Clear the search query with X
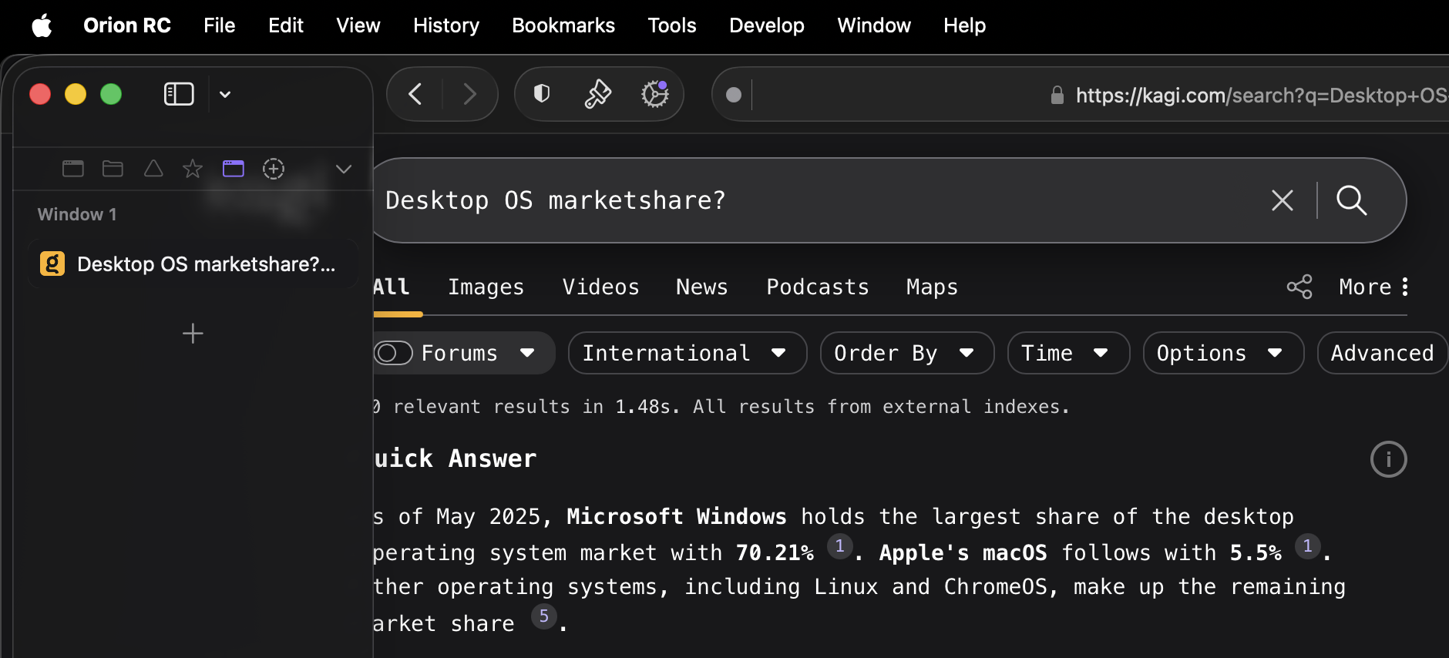The width and height of the screenshot is (1449, 658). 1283,200
